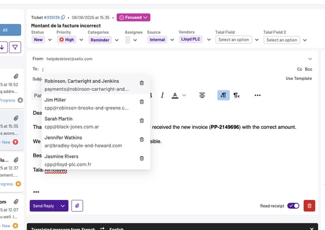The width and height of the screenshot is (325, 230).
Task: Expand the Priority High dropdown arrow
Action: pos(82,40)
